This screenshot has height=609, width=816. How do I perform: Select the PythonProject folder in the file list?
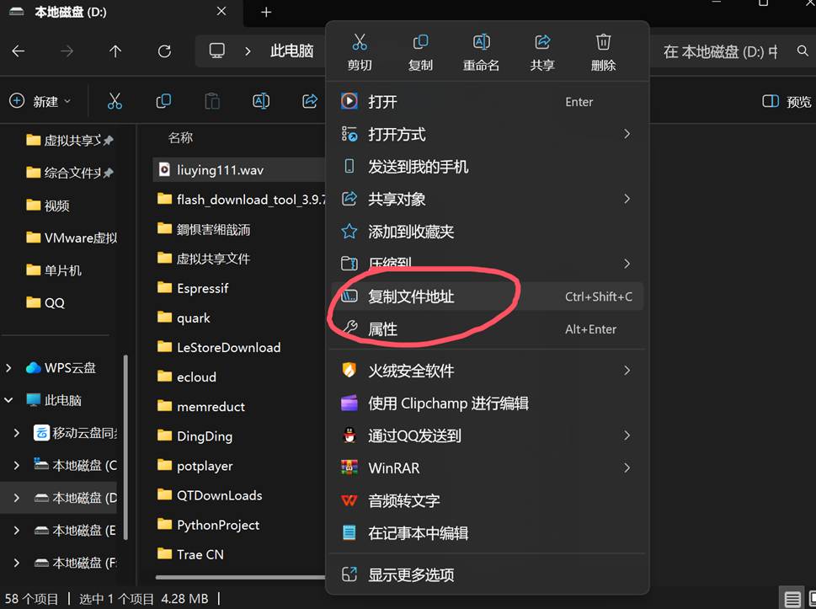[x=218, y=525]
